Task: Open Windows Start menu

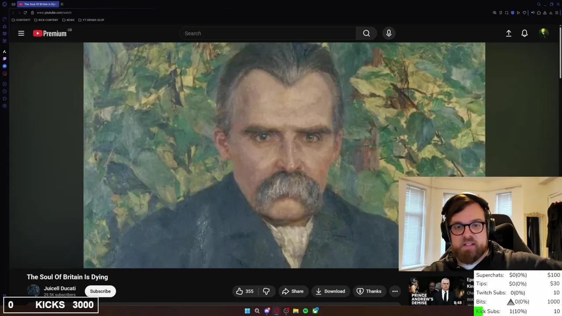Action: pyautogui.click(x=247, y=311)
